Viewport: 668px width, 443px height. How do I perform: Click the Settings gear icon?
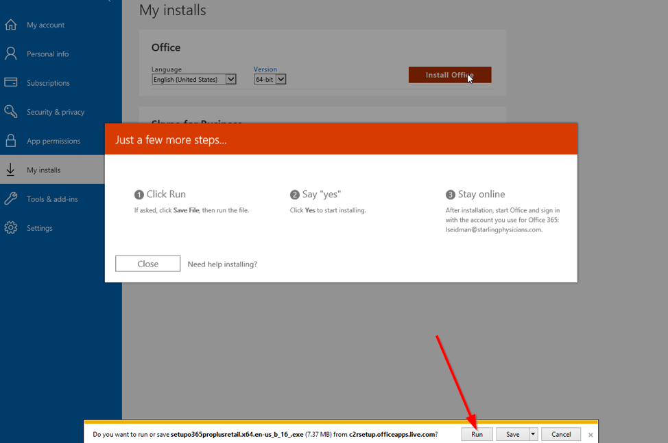point(12,227)
